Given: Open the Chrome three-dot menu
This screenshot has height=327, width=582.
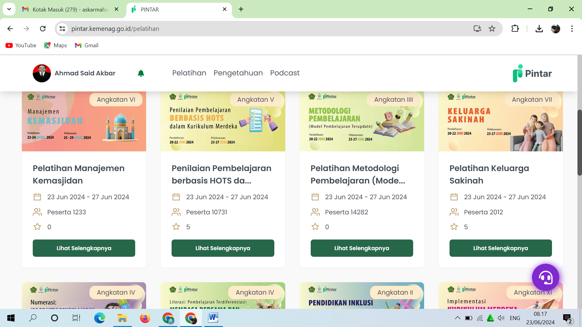Looking at the screenshot, I should [x=572, y=29].
